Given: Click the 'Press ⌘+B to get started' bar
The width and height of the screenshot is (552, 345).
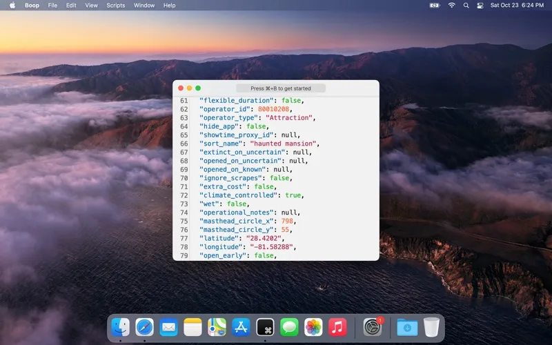Looking at the screenshot, I should click(x=281, y=88).
